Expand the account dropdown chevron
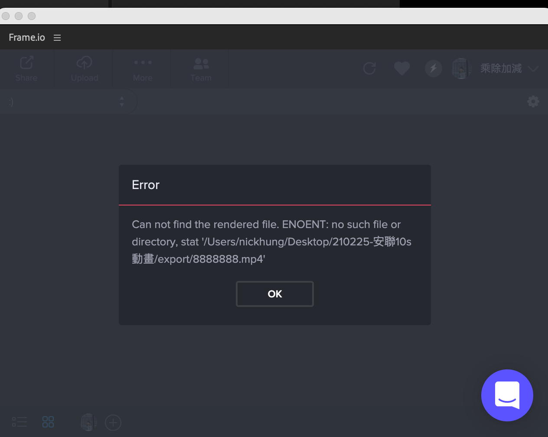Image resolution: width=548 pixels, height=437 pixels. (533, 69)
